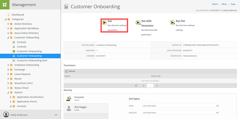Select the Status Check category

click(21, 88)
